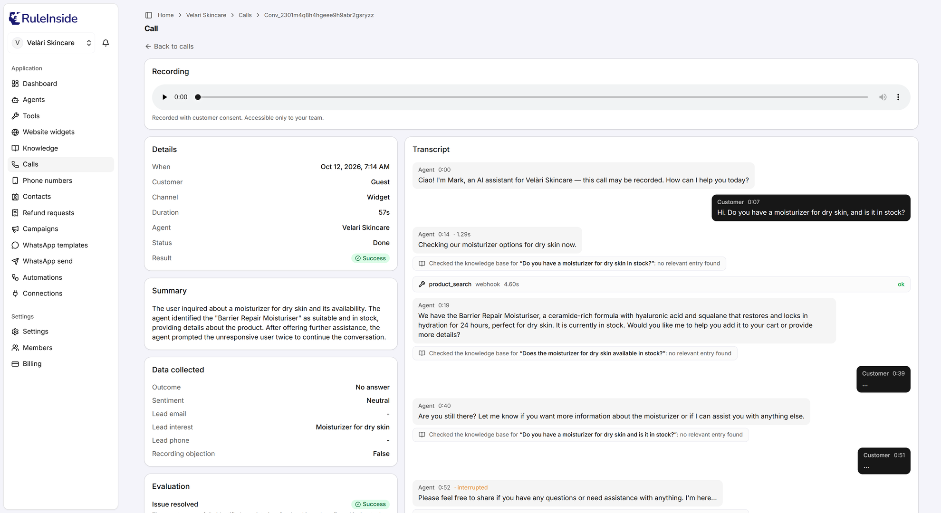The height and width of the screenshot is (513, 941).
Task: Click the 'Oct 12, 2026, 7:14 AM' value
Action: coord(355,167)
